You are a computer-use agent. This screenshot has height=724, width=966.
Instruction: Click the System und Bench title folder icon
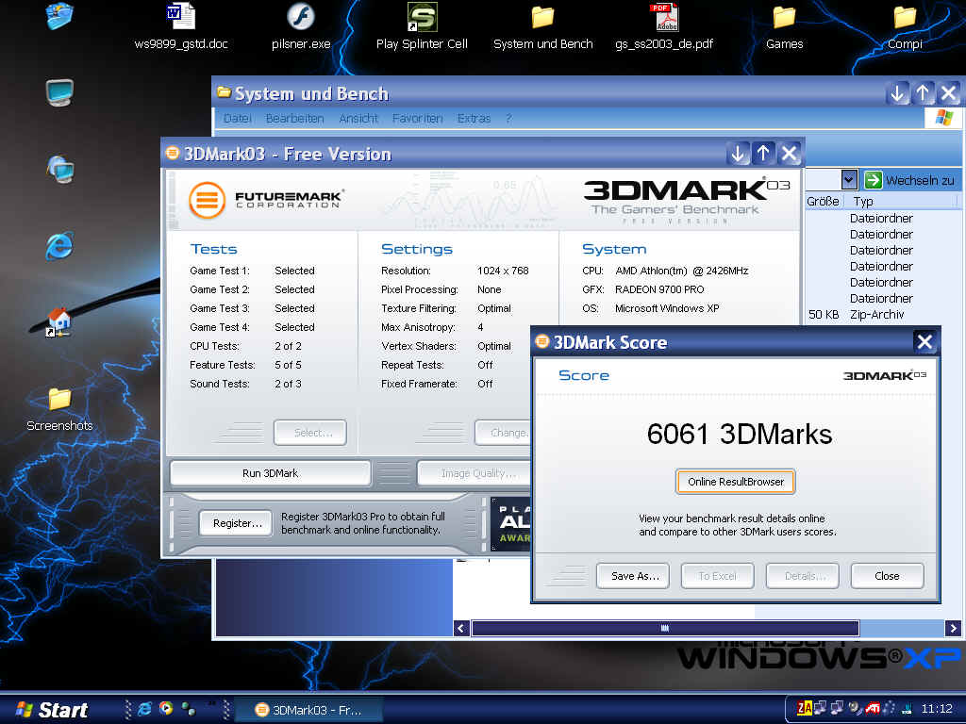224,92
